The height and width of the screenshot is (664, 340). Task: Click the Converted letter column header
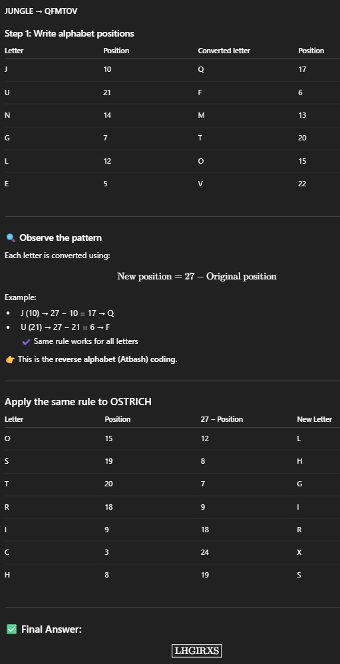(x=224, y=51)
